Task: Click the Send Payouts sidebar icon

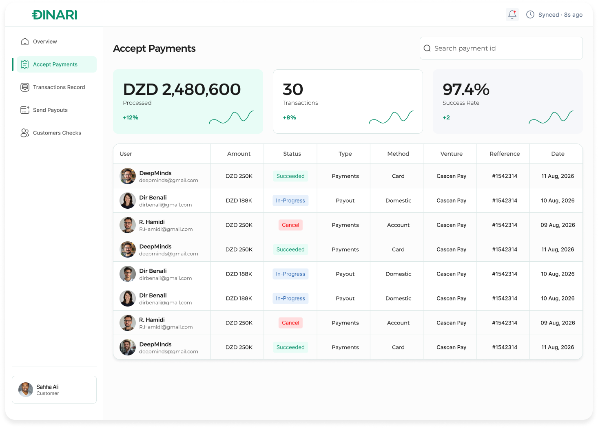Action: click(25, 110)
